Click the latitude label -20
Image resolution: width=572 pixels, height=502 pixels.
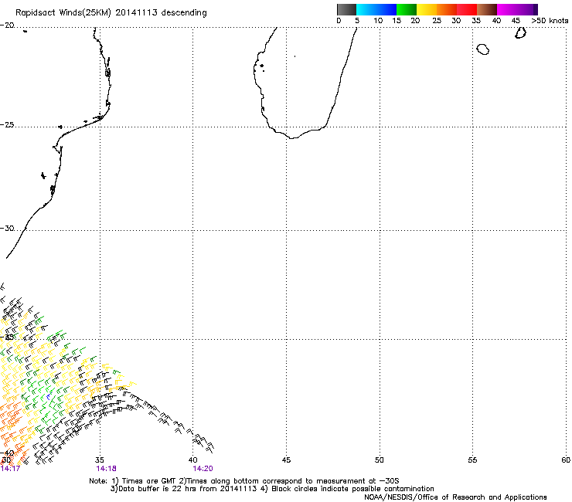coord(7,25)
